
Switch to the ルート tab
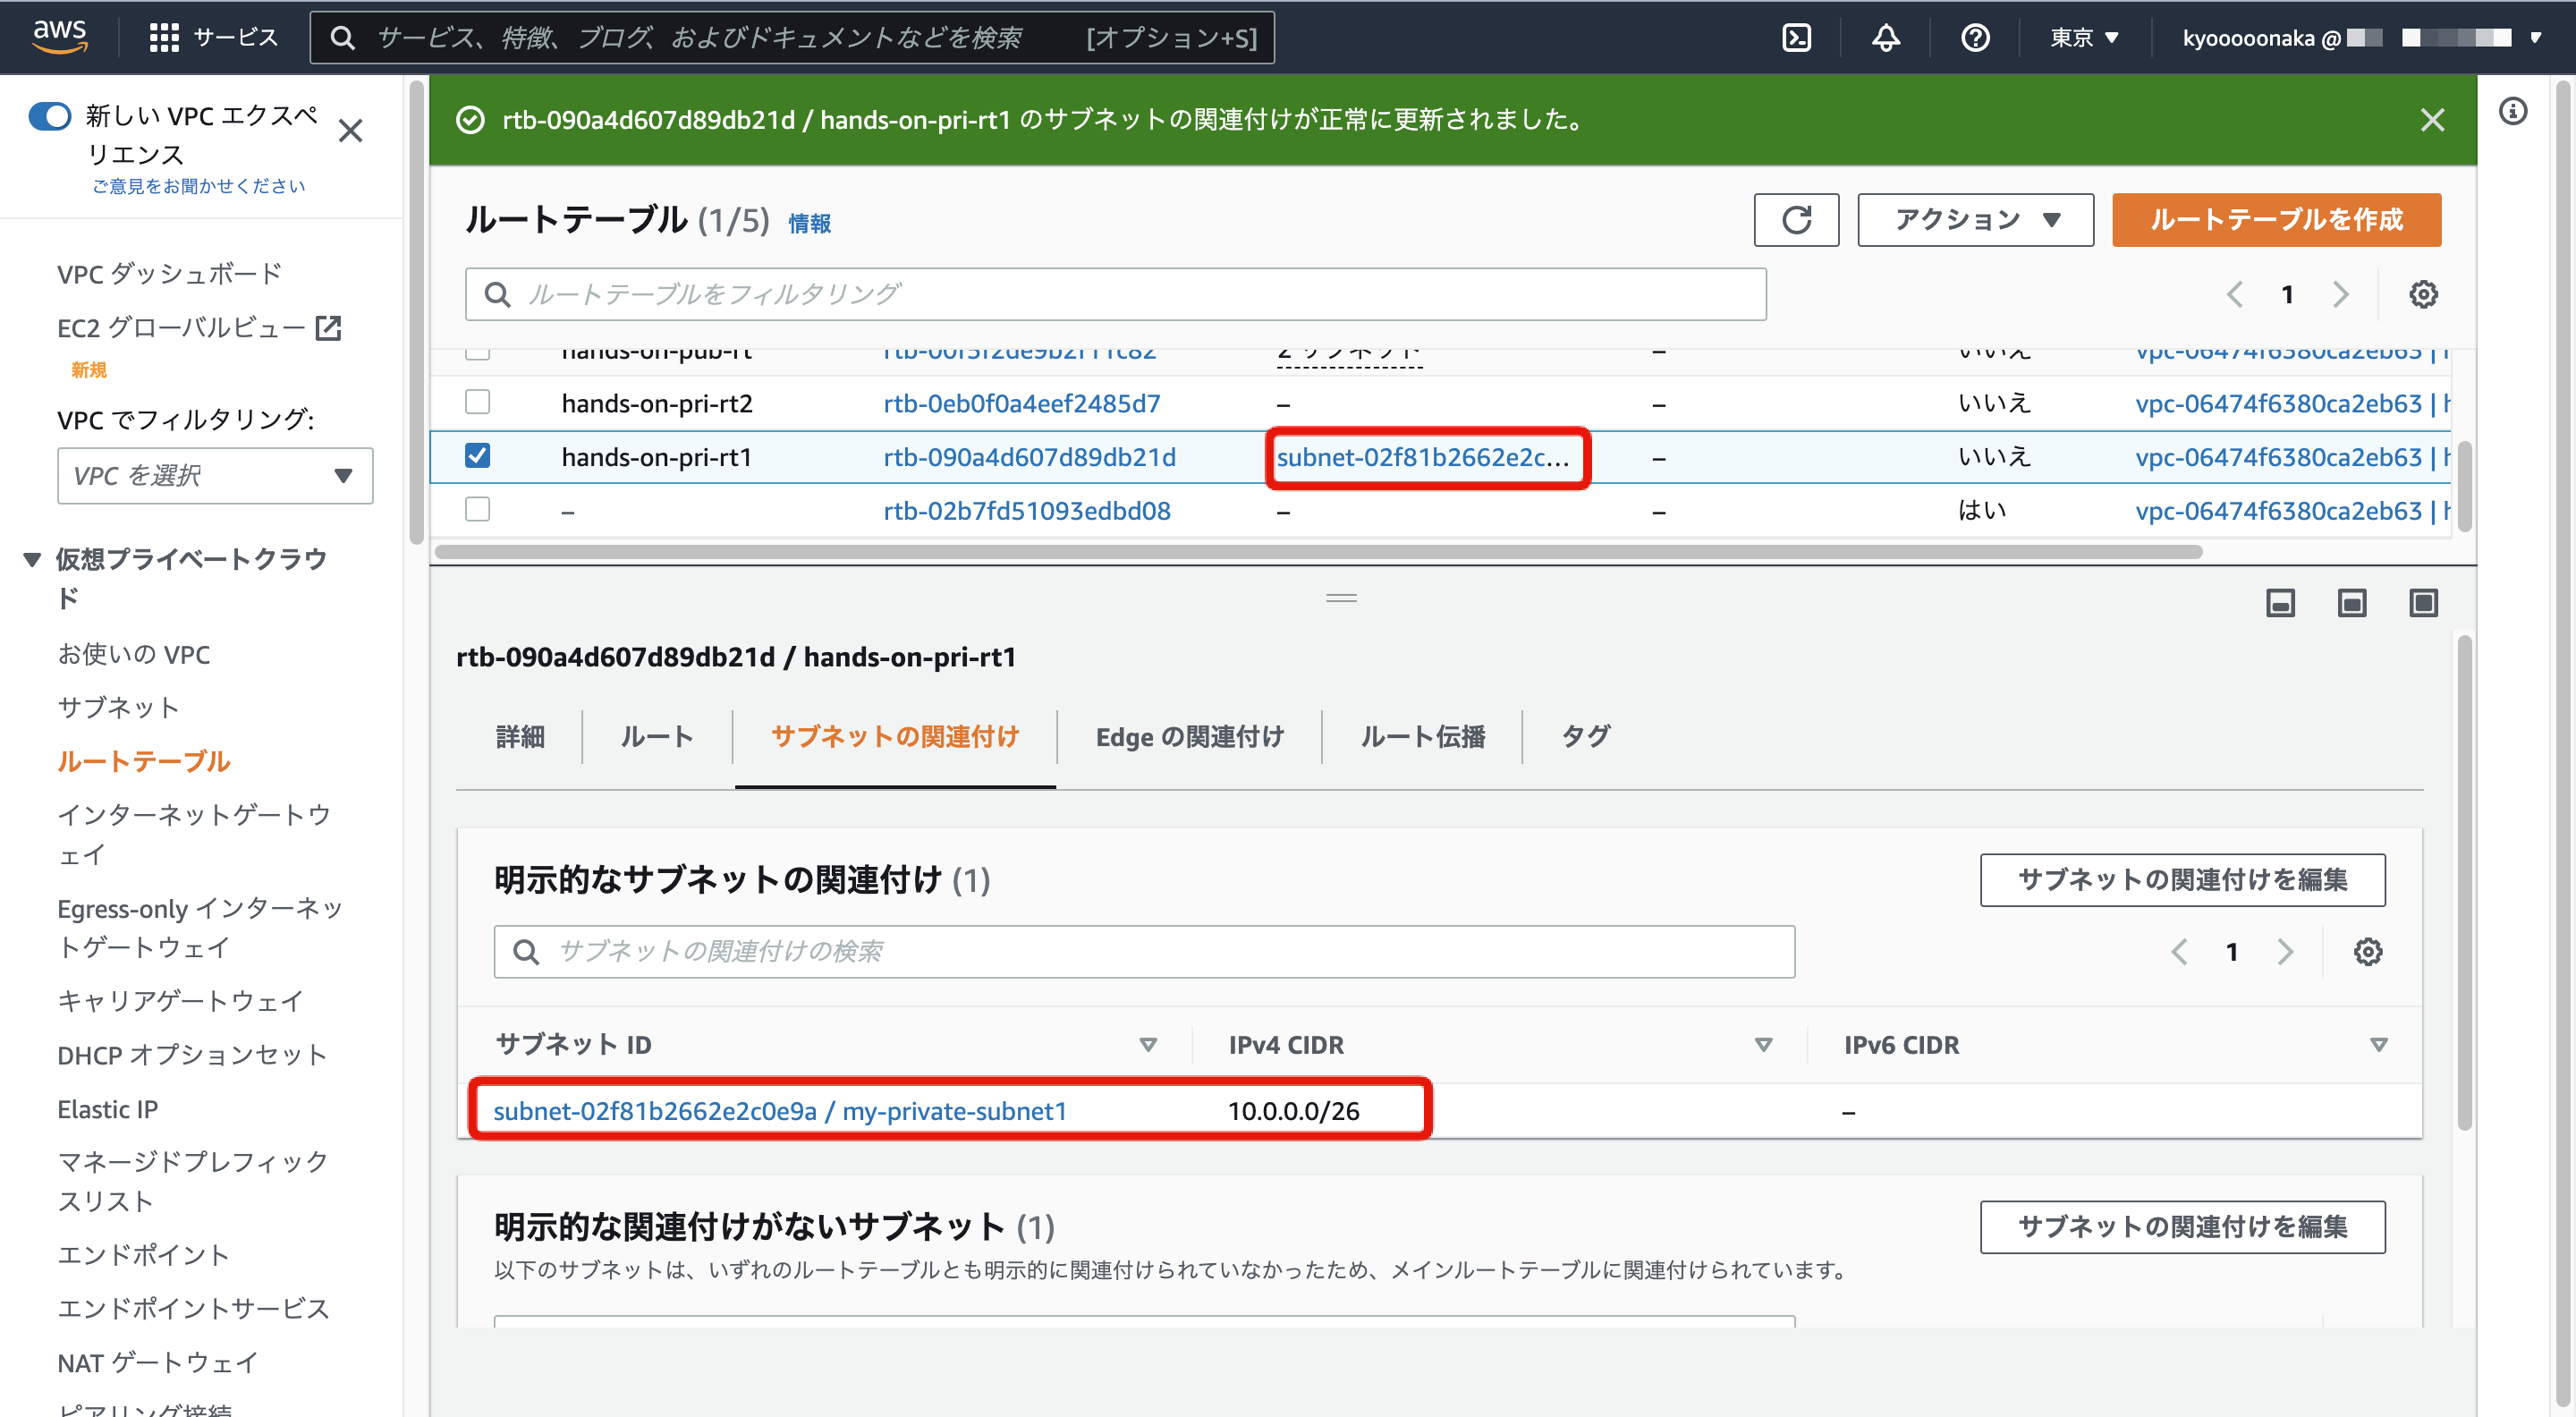pos(657,737)
